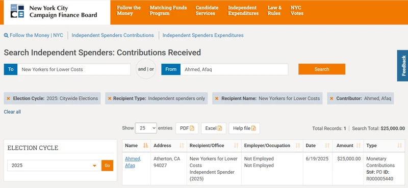
Task: Click the NYC Campaign Finance Board logo
Action: pyautogui.click(x=54, y=11)
